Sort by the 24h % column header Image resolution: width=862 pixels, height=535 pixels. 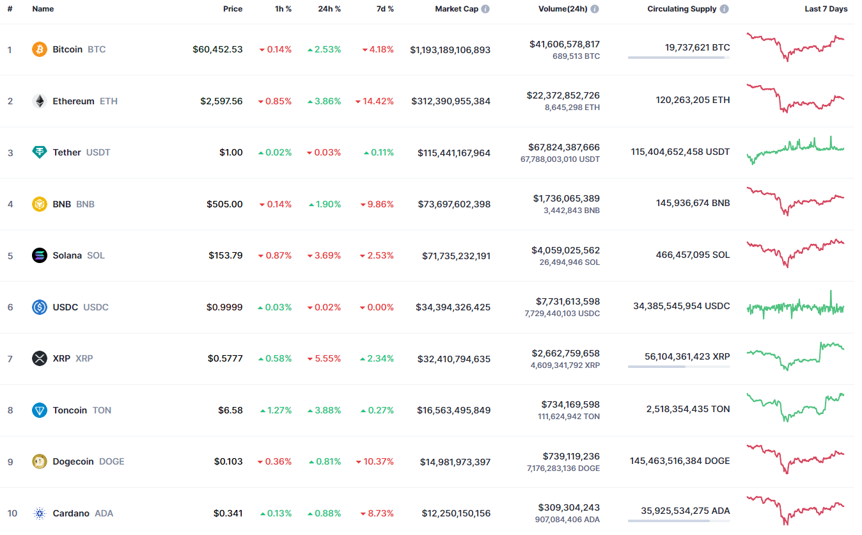(x=329, y=9)
